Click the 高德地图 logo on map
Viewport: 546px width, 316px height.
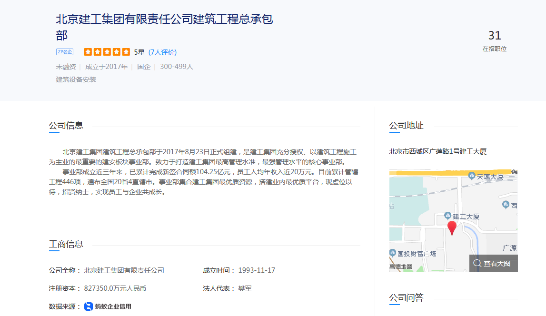click(x=401, y=267)
